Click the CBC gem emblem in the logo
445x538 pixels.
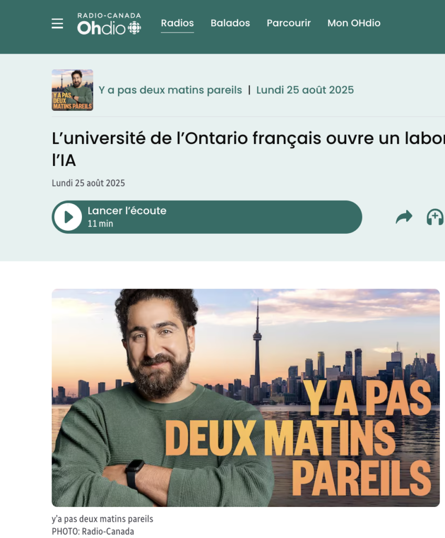[134, 28]
